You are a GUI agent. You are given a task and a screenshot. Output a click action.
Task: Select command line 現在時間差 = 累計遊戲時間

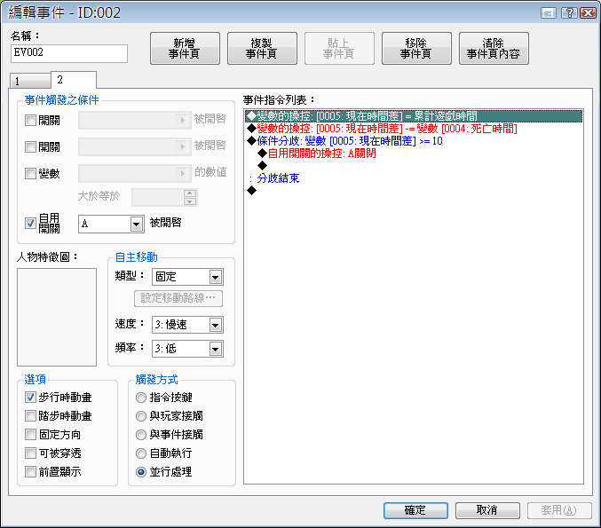pyautogui.click(x=414, y=115)
